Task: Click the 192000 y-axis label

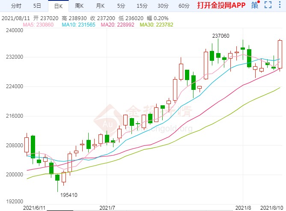Action: pos(15,202)
